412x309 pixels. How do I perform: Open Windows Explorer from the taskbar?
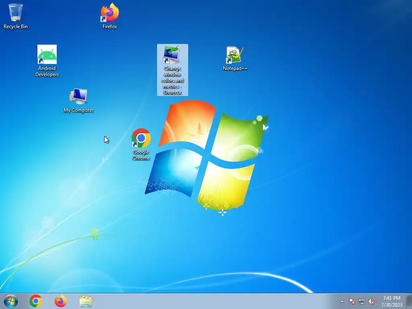pyautogui.click(x=86, y=301)
